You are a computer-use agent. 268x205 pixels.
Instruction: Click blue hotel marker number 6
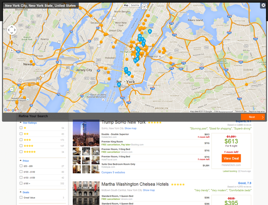150,31
